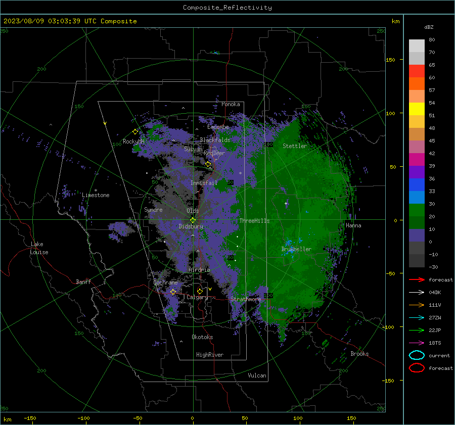Click the orange 57-60 dBZ color swatch
The width and height of the screenshot is (455, 425).
[417, 83]
